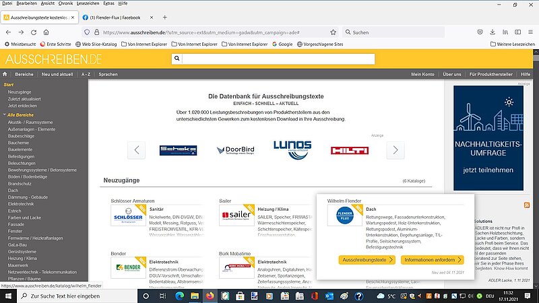Open the downloads arrow icon
Viewport: 539px width, 303px height.
pos(493,32)
